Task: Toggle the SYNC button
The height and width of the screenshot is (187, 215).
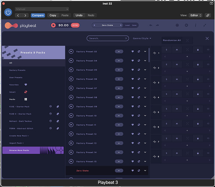Action: pos(75,25)
